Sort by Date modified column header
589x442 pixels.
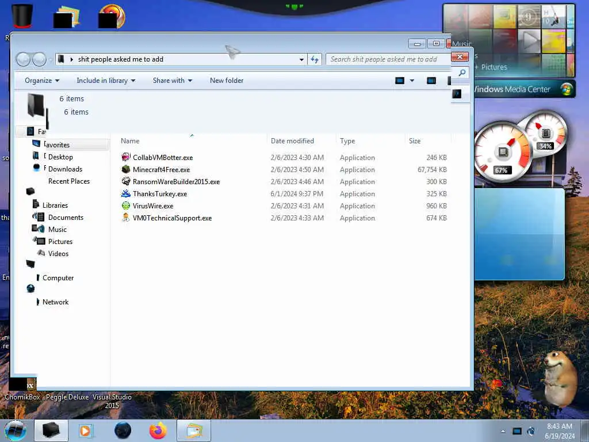(x=292, y=141)
